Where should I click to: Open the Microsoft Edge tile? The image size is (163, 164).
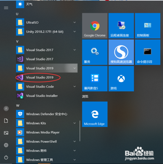[x=95, y=114]
